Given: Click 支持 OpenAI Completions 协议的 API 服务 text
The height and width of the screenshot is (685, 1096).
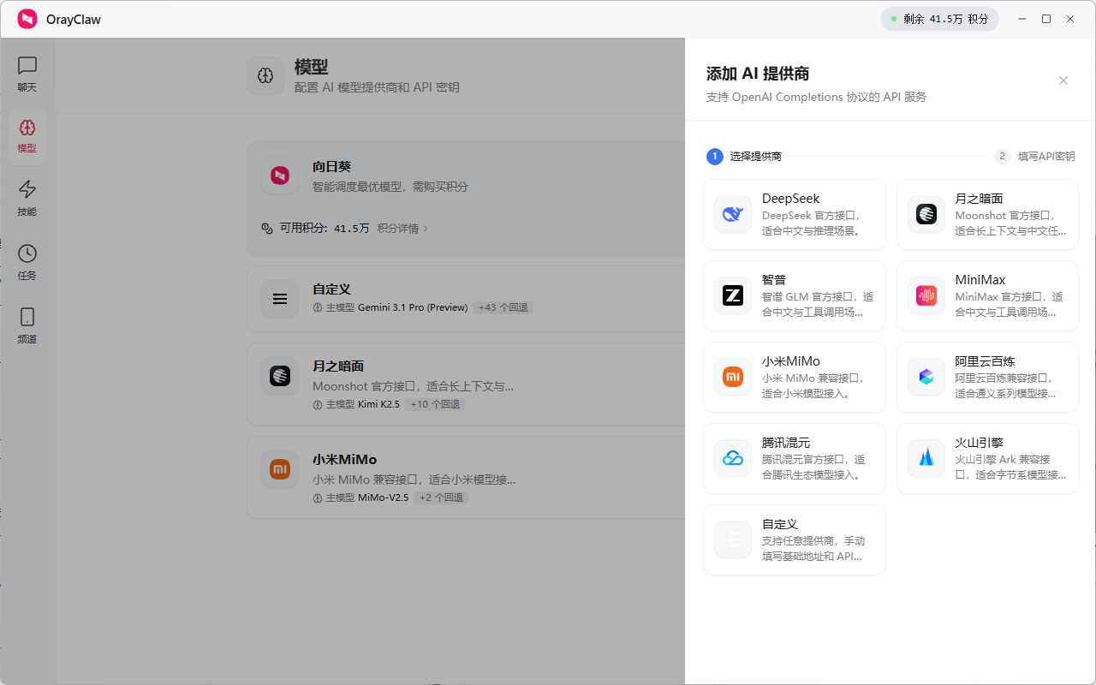Looking at the screenshot, I should (816, 97).
